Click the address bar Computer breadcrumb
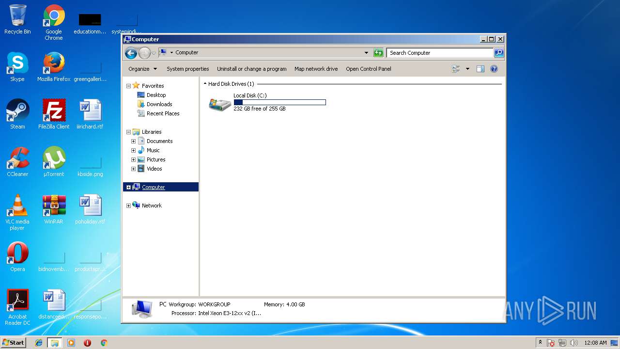The image size is (620, 349). tap(186, 53)
